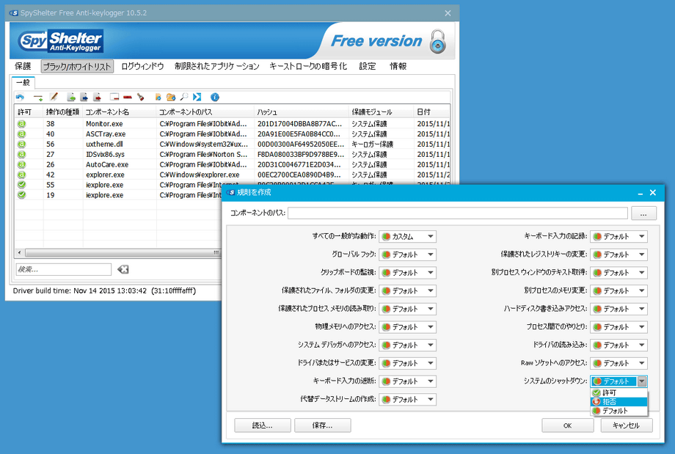
Task: Sort by the 保護モジュール column header
Action: coord(381,112)
